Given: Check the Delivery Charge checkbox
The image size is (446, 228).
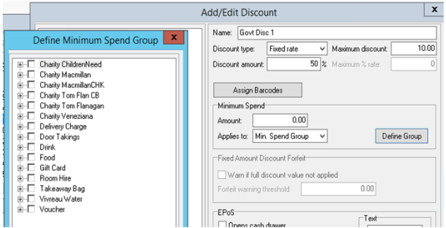Looking at the screenshot, I should (31, 127).
